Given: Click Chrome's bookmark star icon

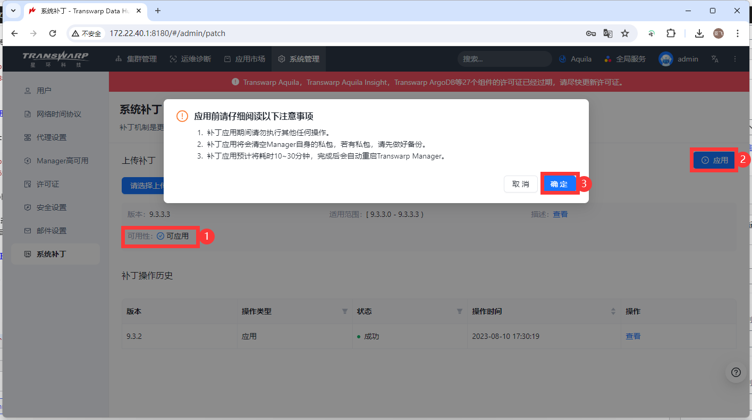Looking at the screenshot, I should point(625,33).
